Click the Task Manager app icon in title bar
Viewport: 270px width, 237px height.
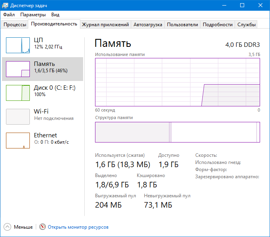click(6, 5)
